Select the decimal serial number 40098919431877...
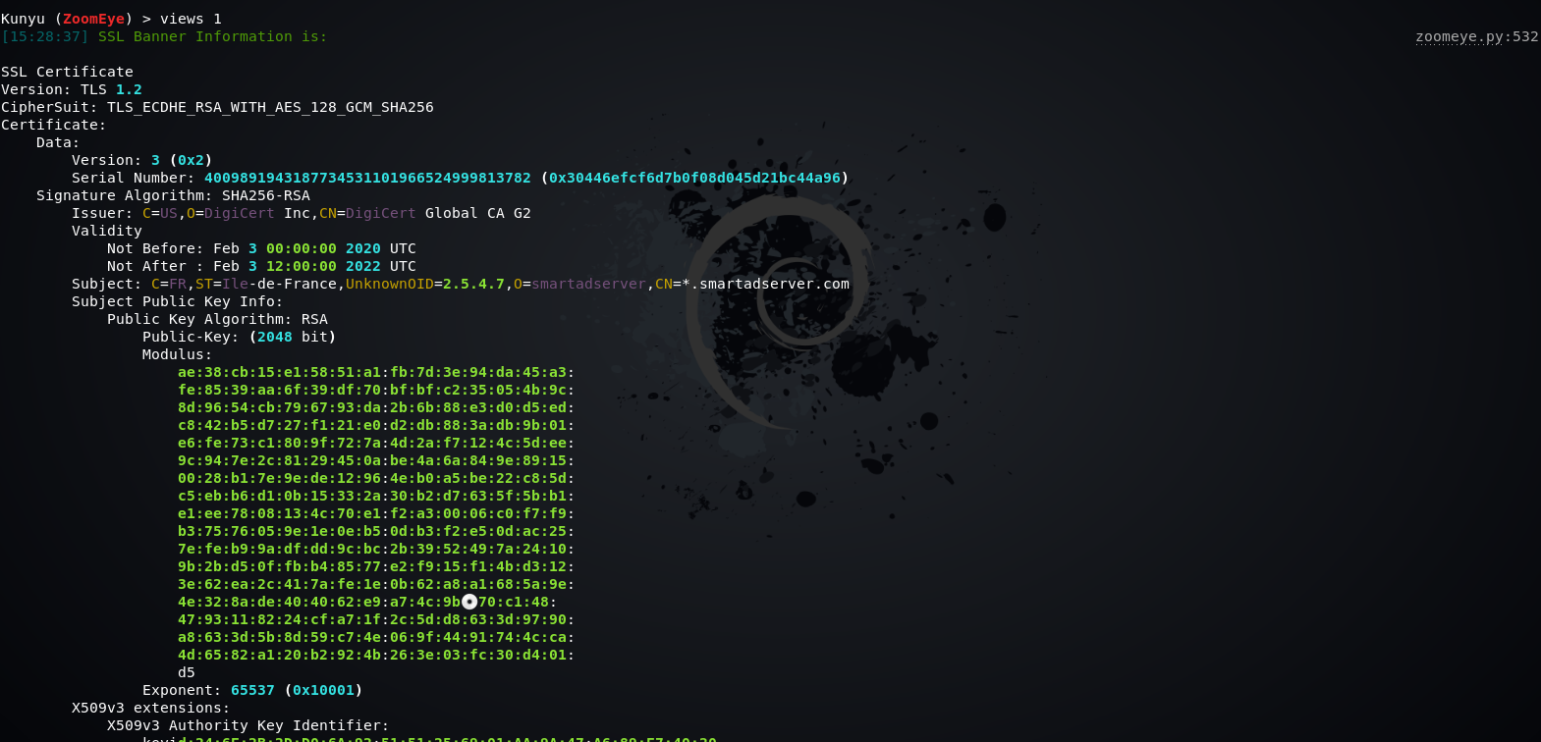This screenshot has width=1541, height=742. pyautogui.click(x=367, y=178)
